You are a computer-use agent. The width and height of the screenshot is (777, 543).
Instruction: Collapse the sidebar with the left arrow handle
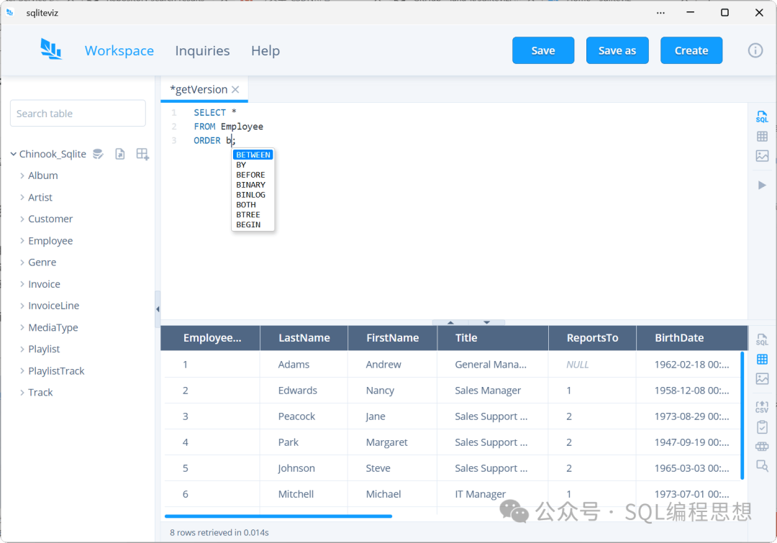pos(158,309)
